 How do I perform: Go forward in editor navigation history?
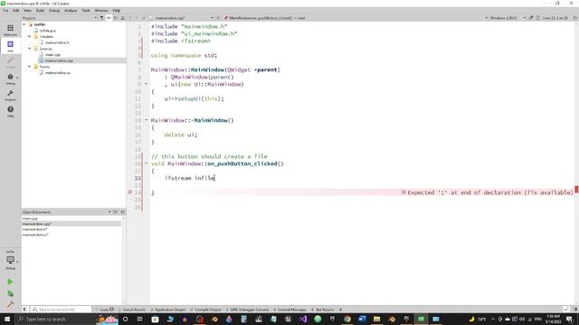137,18
